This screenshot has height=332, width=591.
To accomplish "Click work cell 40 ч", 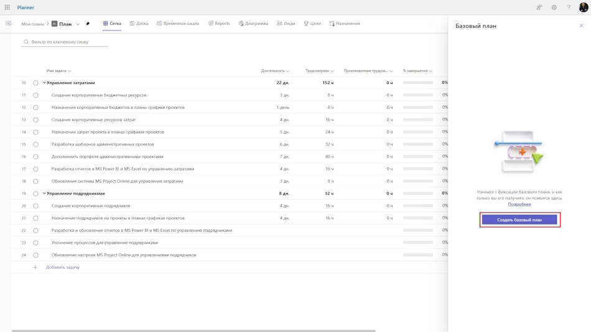I will tap(330, 157).
